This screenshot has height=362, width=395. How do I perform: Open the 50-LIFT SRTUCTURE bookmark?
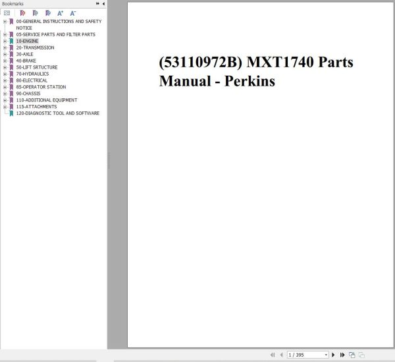coord(37,67)
